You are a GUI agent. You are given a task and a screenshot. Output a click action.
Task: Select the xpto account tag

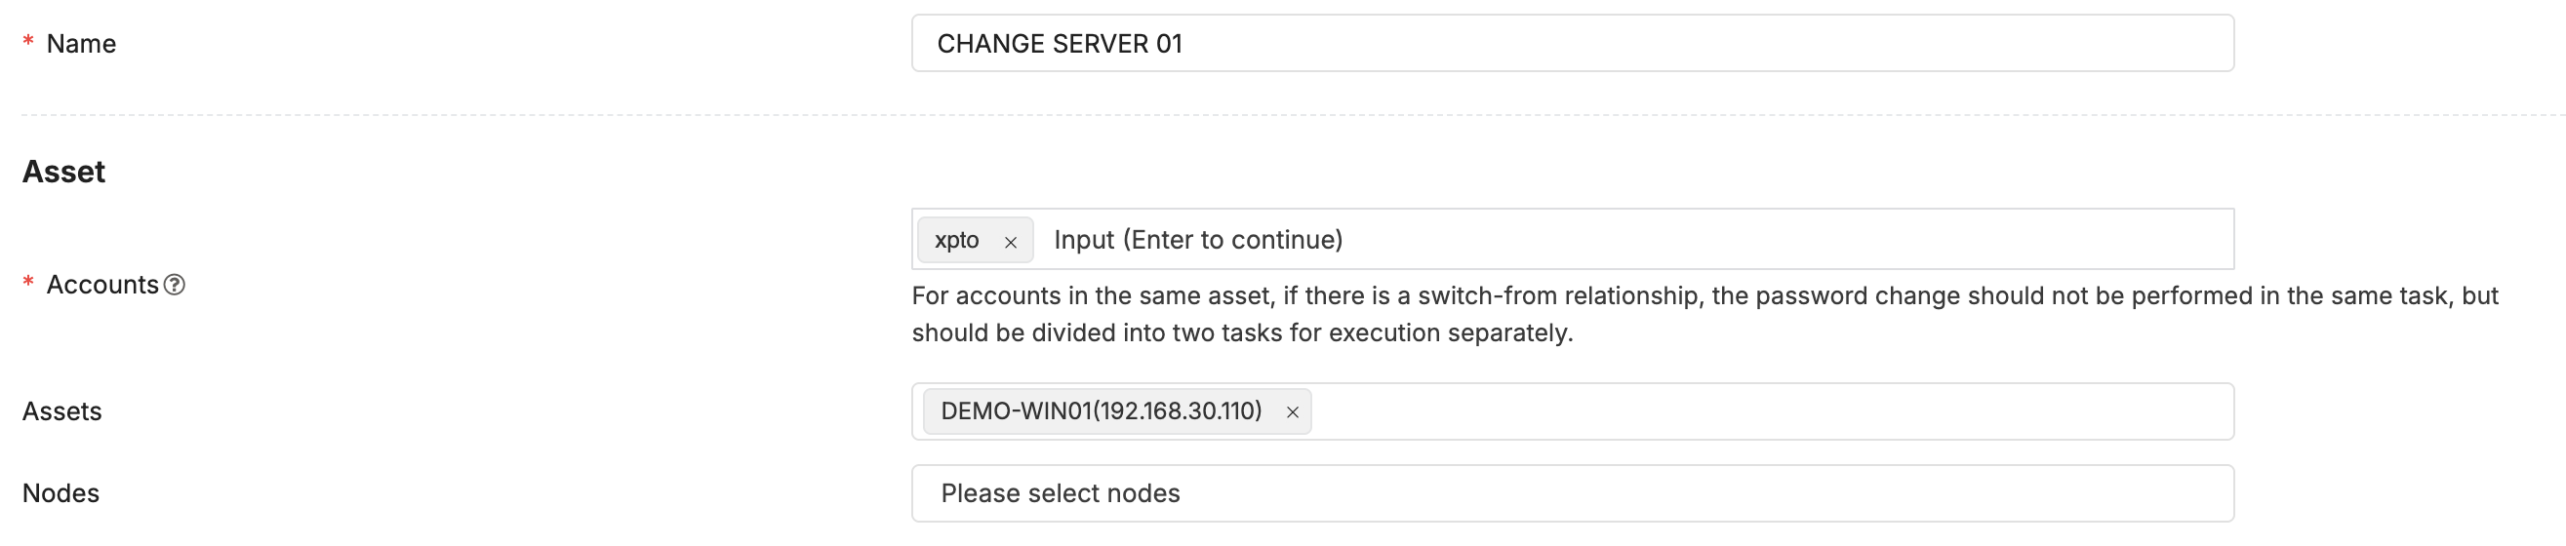tap(956, 241)
